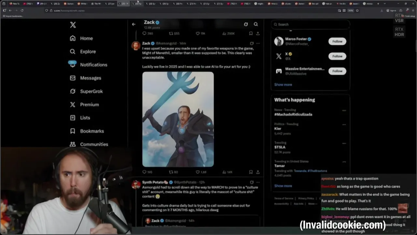Screen dimensions: 417x235
Task: Open Marco Foster's profile name
Action: pyautogui.click(x=296, y=39)
